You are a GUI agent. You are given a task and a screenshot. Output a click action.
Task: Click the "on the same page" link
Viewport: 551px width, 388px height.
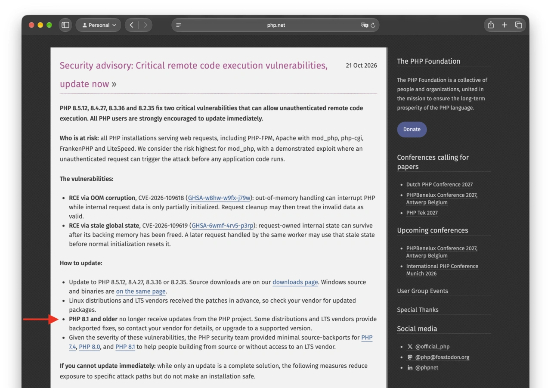click(x=141, y=292)
